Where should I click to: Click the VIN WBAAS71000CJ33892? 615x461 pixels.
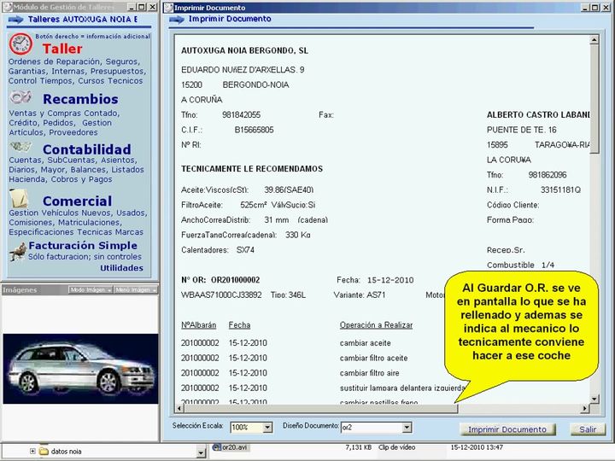(221, 295)
